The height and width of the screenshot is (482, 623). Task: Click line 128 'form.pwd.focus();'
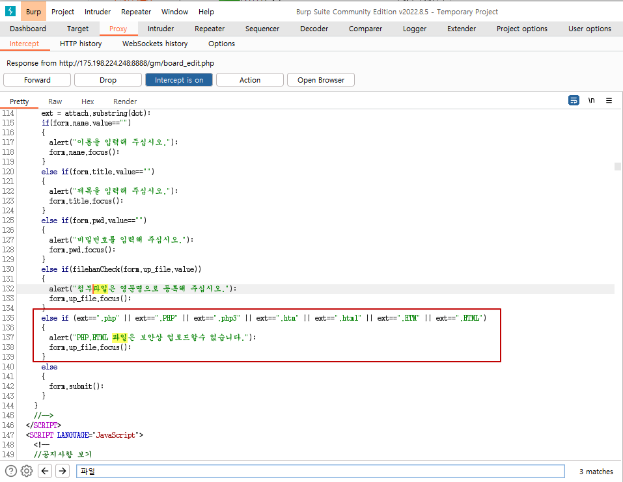pyautogui.click(x=82, y=250)
